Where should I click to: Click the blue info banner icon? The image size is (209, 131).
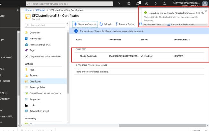click(x=76, y=31)
